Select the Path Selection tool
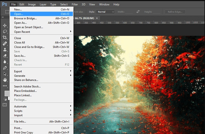Viewport: 205px width, 134px height. [x=5, y=74]
